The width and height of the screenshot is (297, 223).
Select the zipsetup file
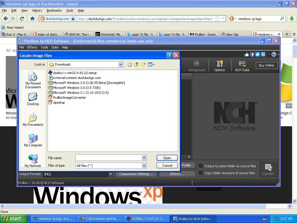[x=57, y=102]
